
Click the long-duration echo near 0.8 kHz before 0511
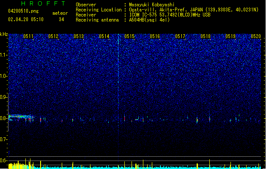[21, 118]
